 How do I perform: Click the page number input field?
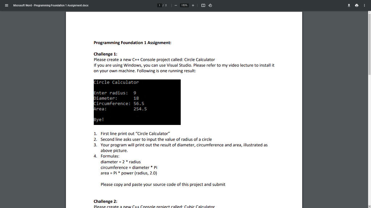(x=160, y=5)
